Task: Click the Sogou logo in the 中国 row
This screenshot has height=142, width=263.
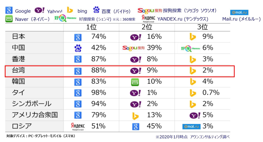Action: click(134, 48)
